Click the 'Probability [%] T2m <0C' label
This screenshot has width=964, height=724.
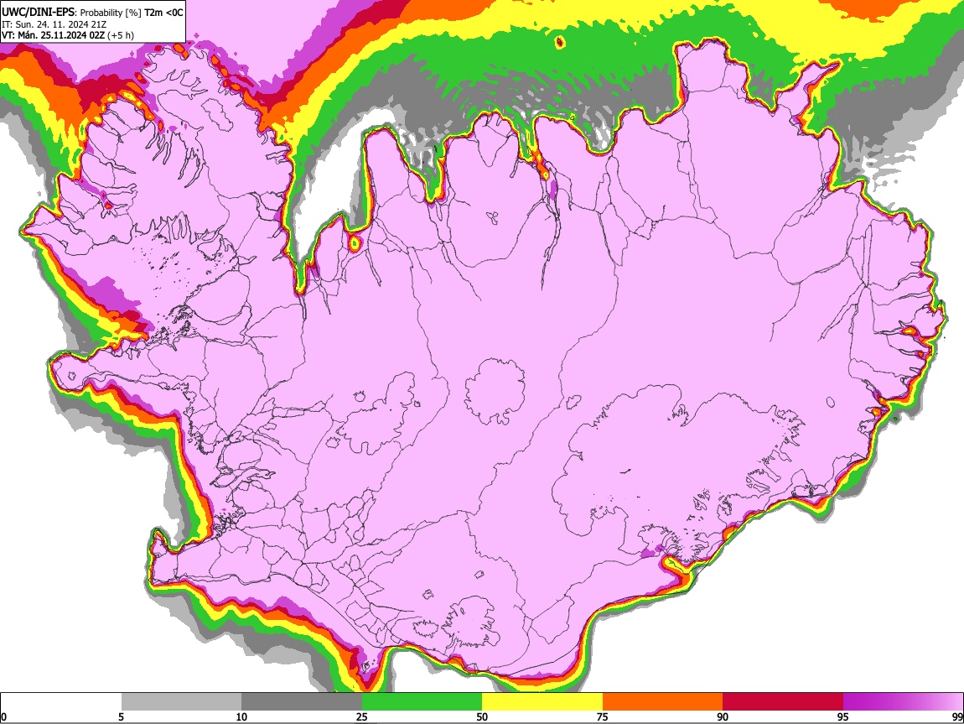click(132, 13)
